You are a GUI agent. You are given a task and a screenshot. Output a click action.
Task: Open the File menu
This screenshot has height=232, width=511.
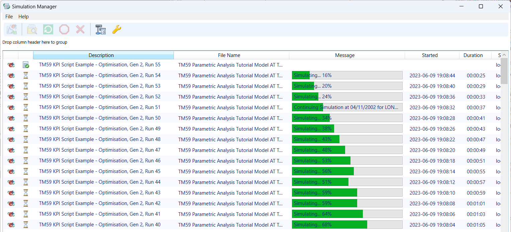[9, 17]
